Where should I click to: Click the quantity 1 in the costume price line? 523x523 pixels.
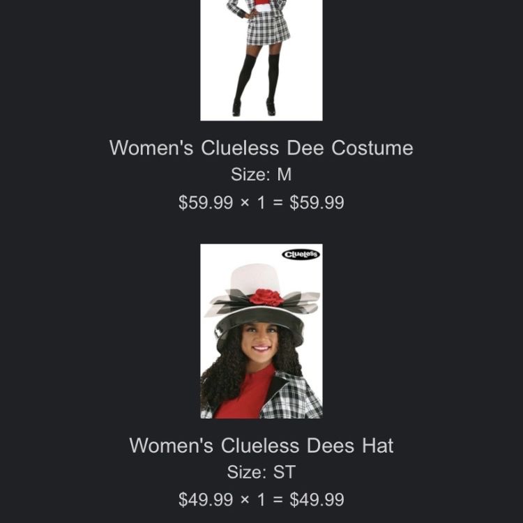[261, 202]
